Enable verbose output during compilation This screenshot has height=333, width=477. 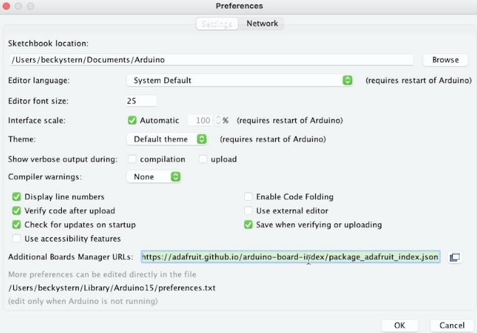click(132, 159)
